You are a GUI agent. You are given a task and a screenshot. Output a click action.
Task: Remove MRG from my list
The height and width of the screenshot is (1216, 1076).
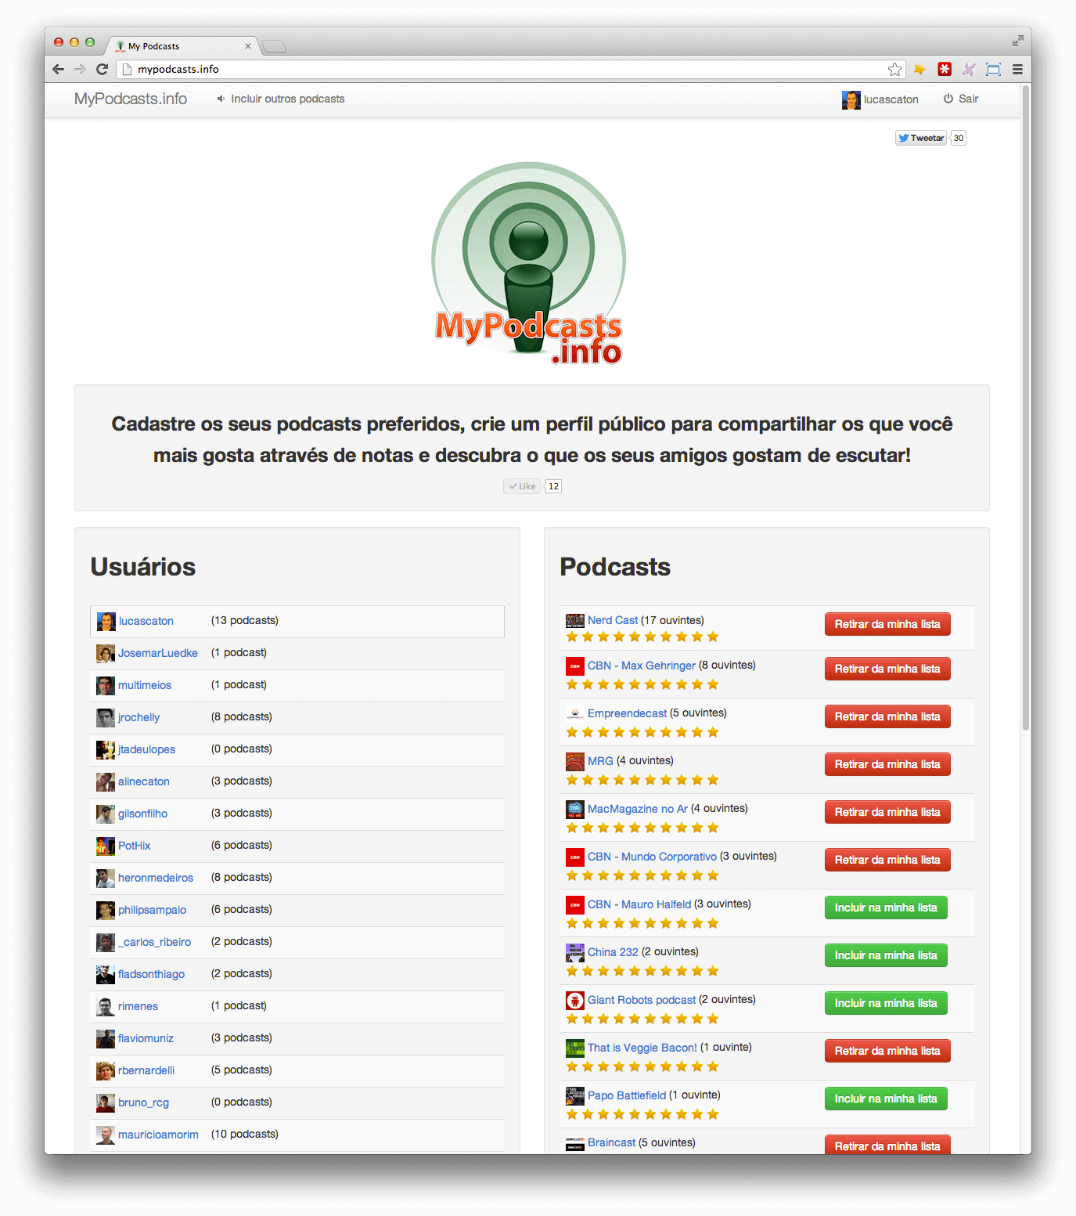point(887,764)
